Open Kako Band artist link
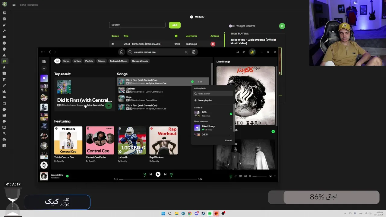The width and height of the screenshot is (386, 217). (55, 178)
